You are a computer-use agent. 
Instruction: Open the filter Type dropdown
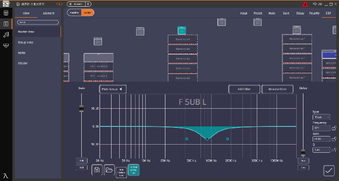(321, 117)
